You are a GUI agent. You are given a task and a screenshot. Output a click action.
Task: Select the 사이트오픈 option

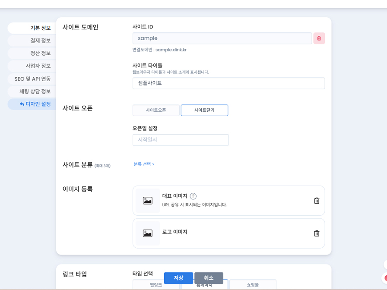tap(156, 110)
